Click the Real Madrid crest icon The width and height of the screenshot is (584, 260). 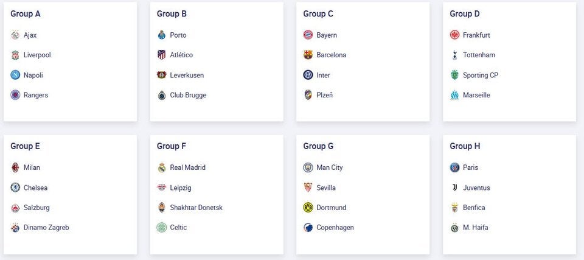point(161,167)
